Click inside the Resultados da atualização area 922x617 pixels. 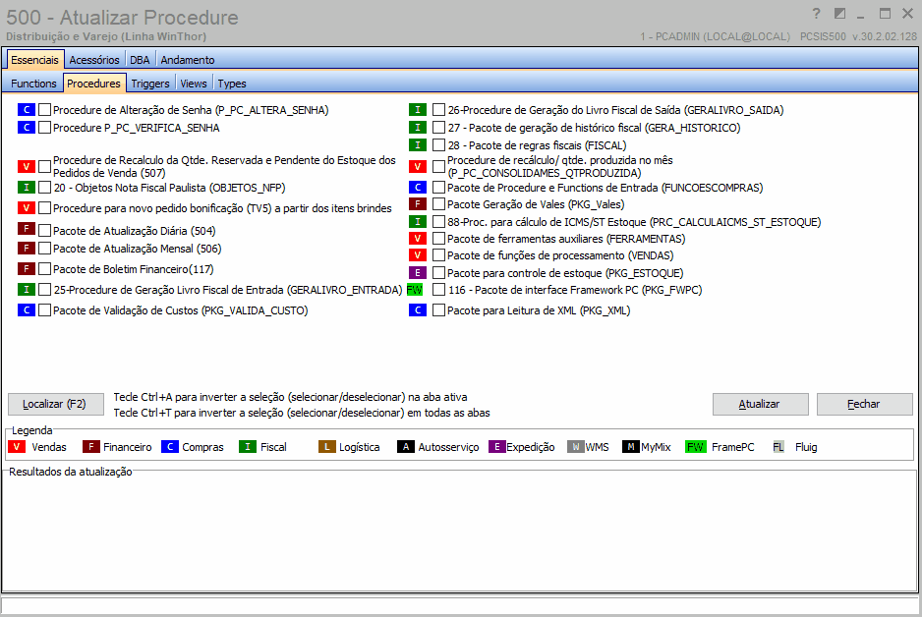point(459,532)
